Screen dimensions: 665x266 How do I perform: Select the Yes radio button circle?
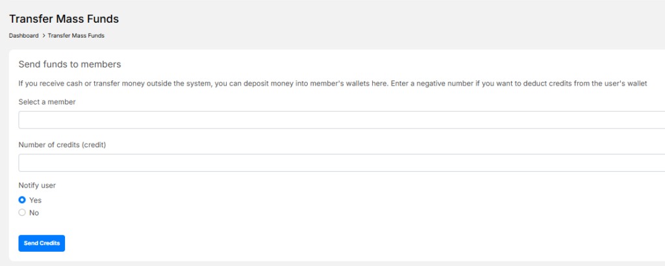(22, 200)
